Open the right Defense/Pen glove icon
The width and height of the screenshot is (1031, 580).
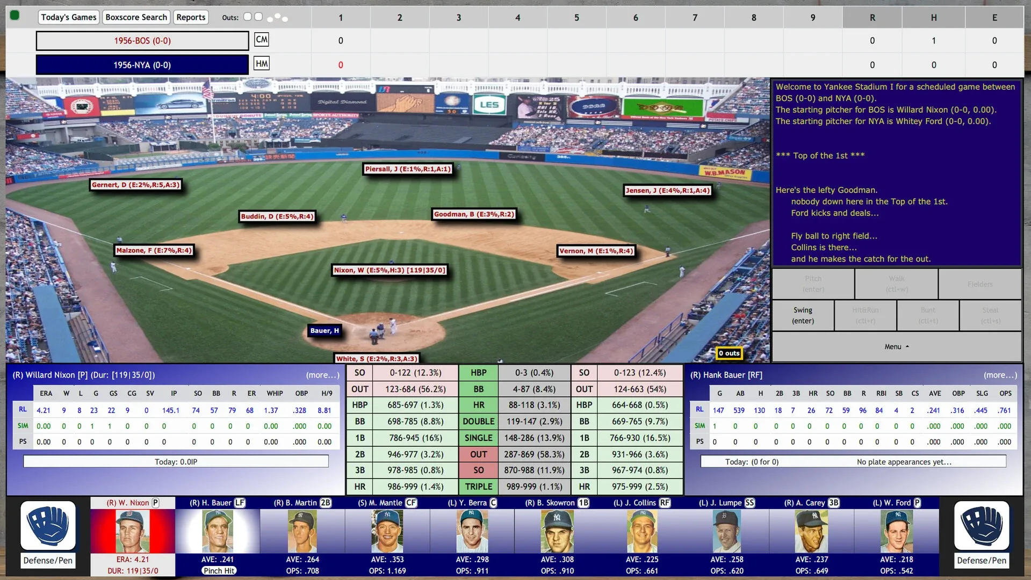tap(982, 525)
